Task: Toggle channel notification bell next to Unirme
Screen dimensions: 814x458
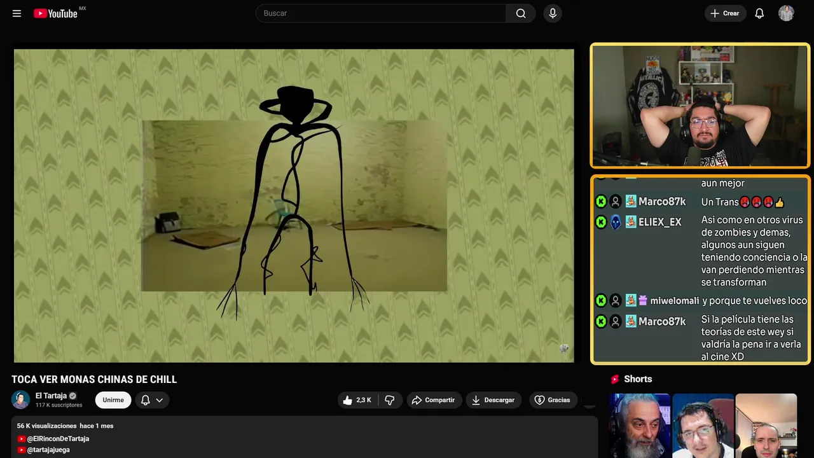Action: [145, 400]
